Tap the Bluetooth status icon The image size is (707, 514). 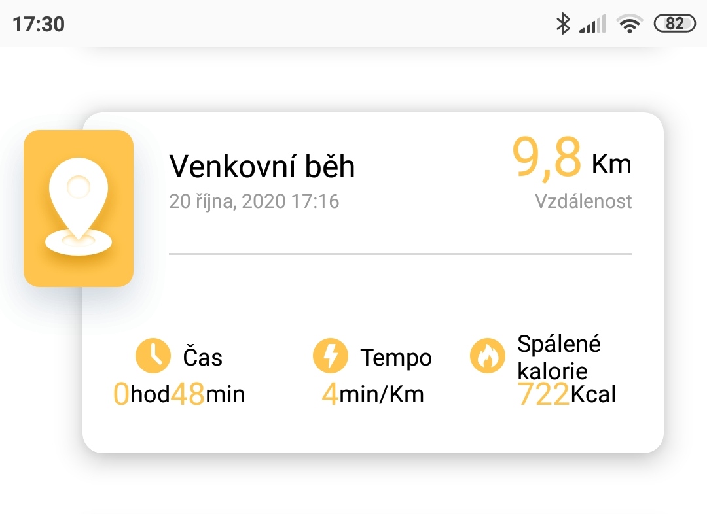[x=563, y=24]
